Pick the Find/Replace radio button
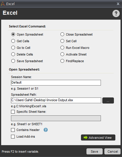The width and height of the screenshot is (122, 157). (62, 61)
